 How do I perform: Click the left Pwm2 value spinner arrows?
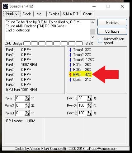[x=27, y=105]
